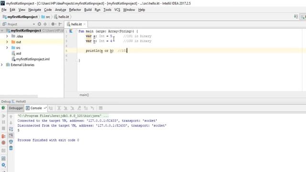Click the hide Project panel icon
Viewport: 306px width, 172px height.
[x=60, y=24]
